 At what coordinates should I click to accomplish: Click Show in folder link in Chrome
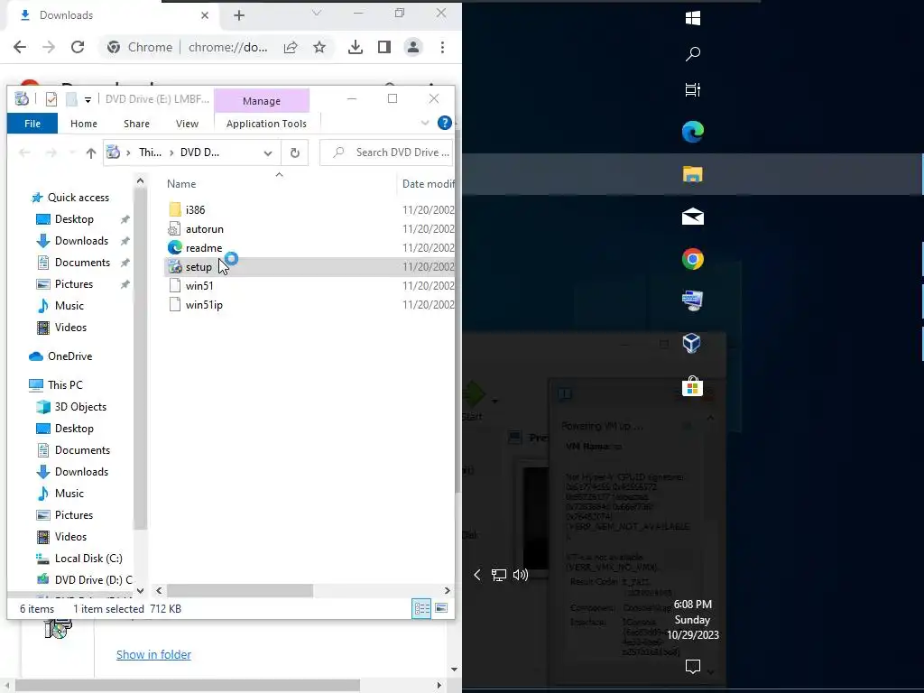pyautogui.click(x=153, y=655)
